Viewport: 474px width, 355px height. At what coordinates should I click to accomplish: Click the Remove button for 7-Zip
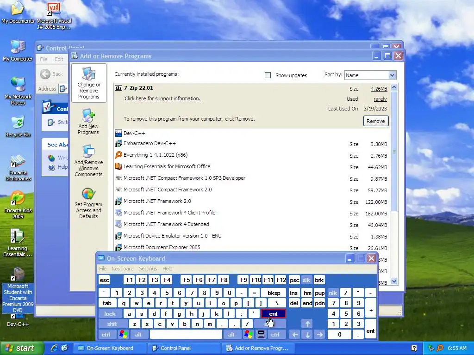click(x=376, y=121)
